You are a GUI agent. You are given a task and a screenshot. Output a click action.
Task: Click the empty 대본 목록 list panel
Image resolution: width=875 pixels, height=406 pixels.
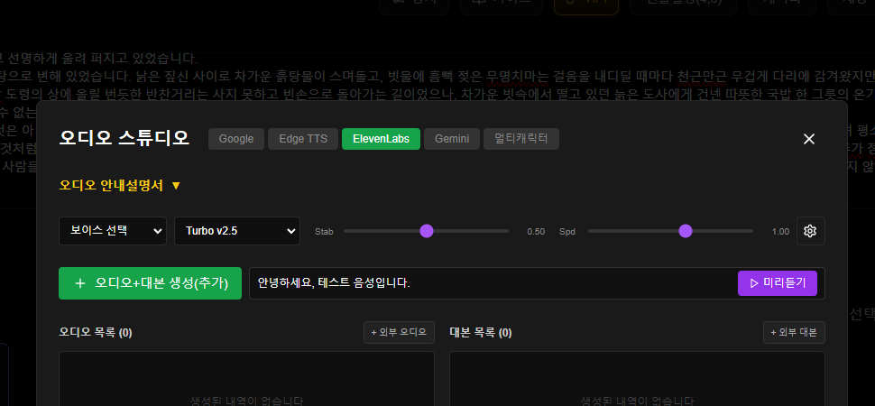coord(637,379)
